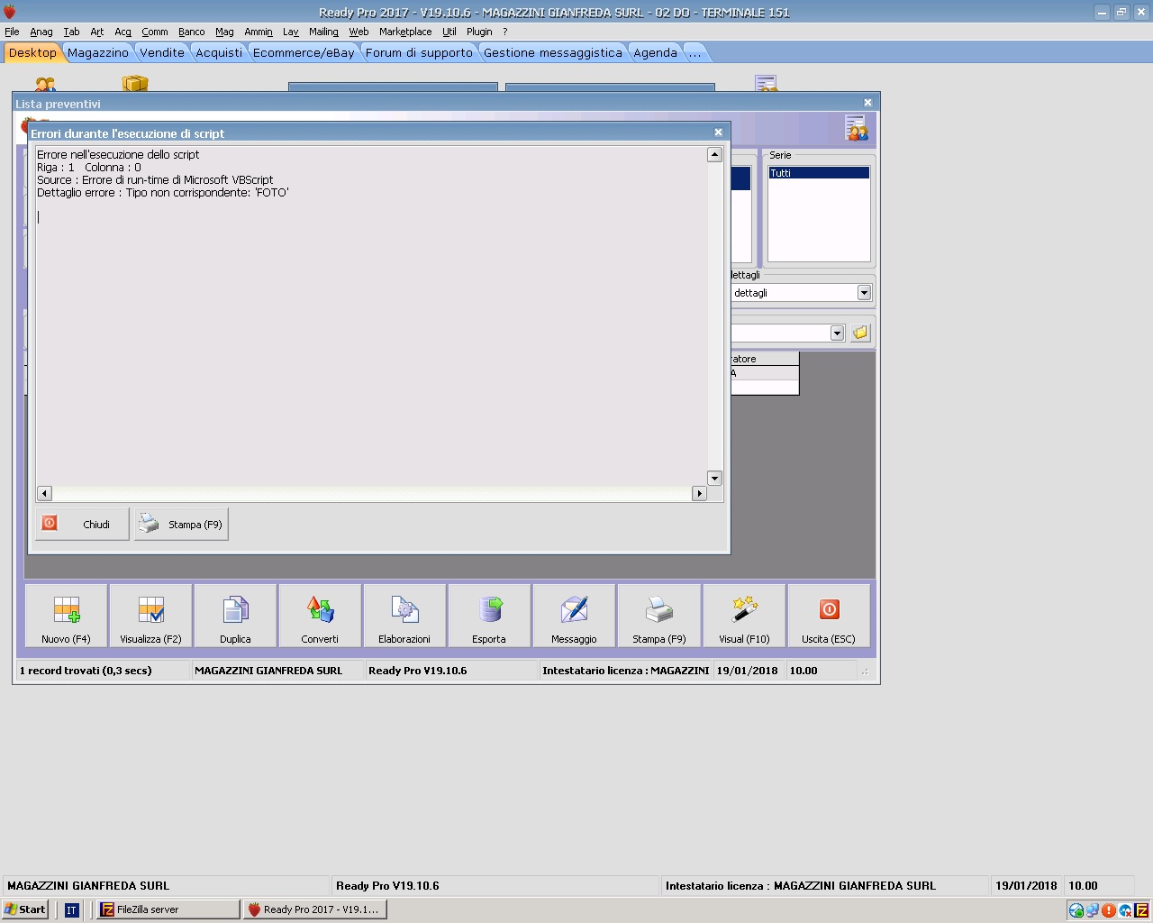
Task: Open the Util menu
Action: point(449,32)
